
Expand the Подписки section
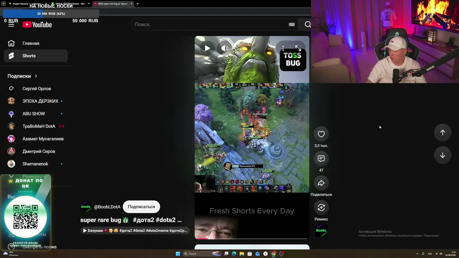(x=22, y=76)
